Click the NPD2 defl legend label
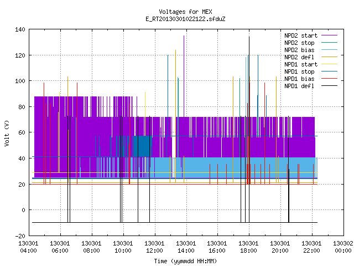354x266 pixels. [299, 57]
